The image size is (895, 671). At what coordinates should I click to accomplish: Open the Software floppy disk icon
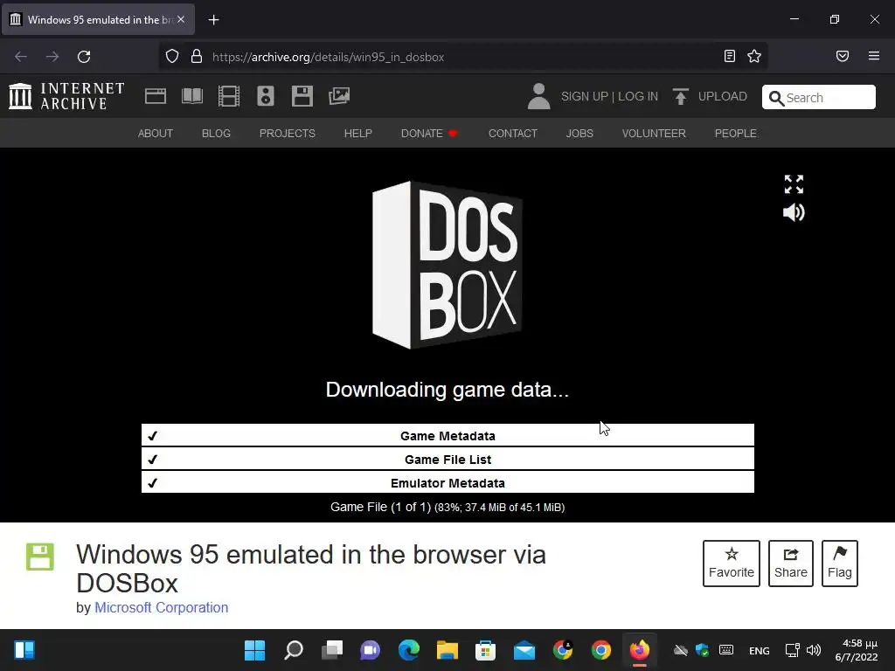pos(302,96)
